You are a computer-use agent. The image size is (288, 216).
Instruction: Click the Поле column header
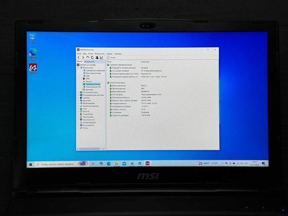point(109,62)
